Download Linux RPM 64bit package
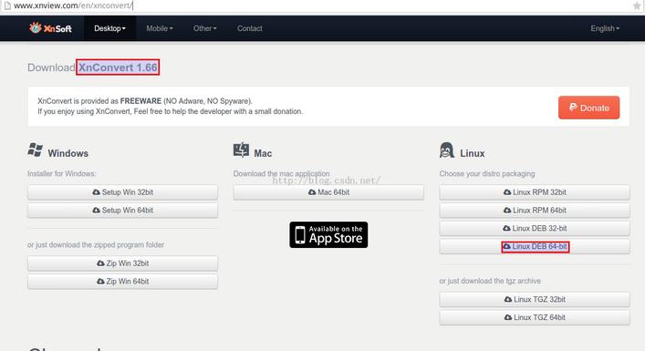This screenshot has height=351, width=645. 535,211
